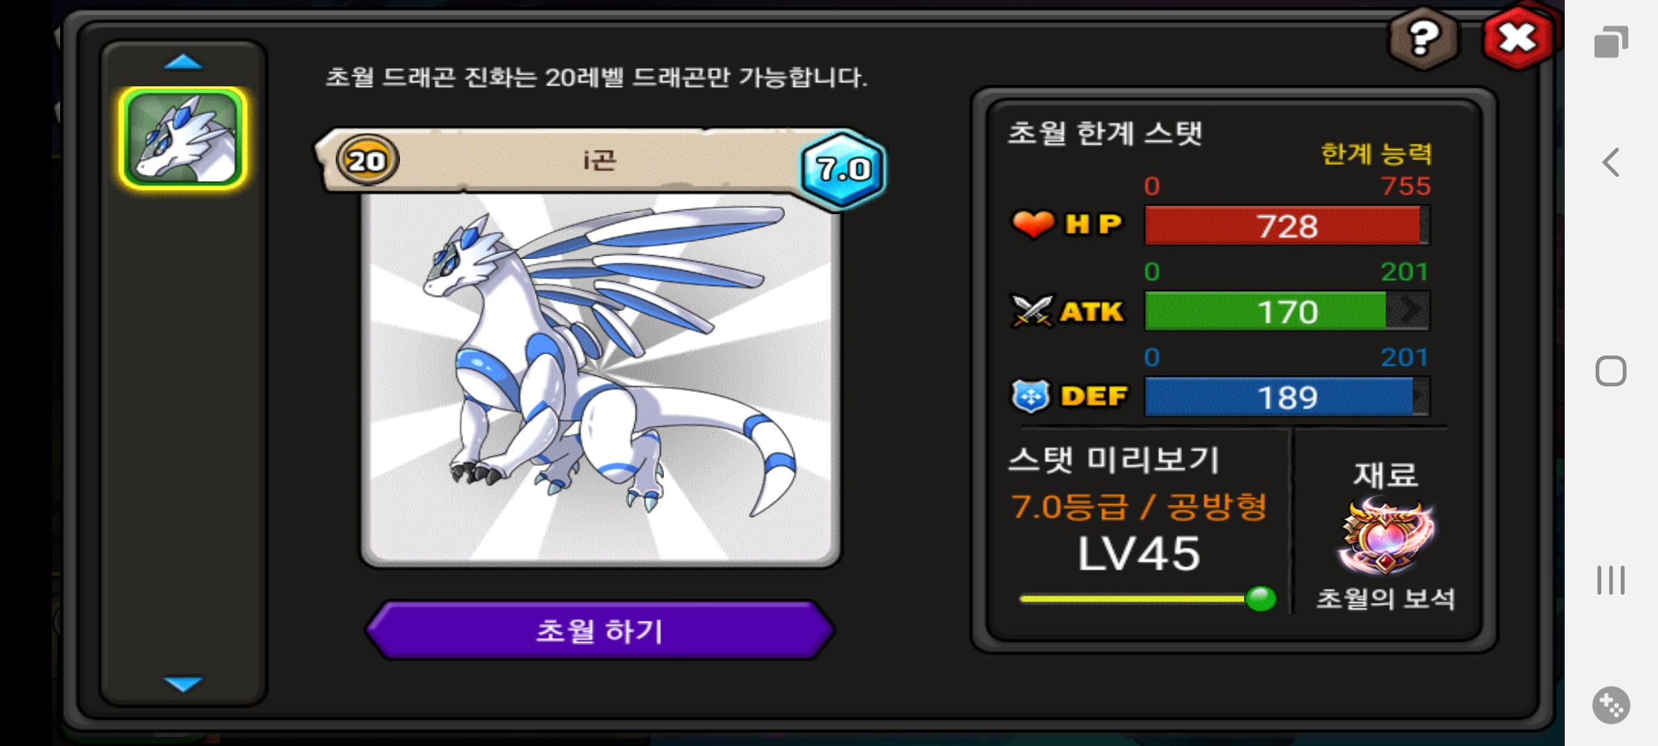Tap the crossed swords ATK icon

tap(1032, 311)
